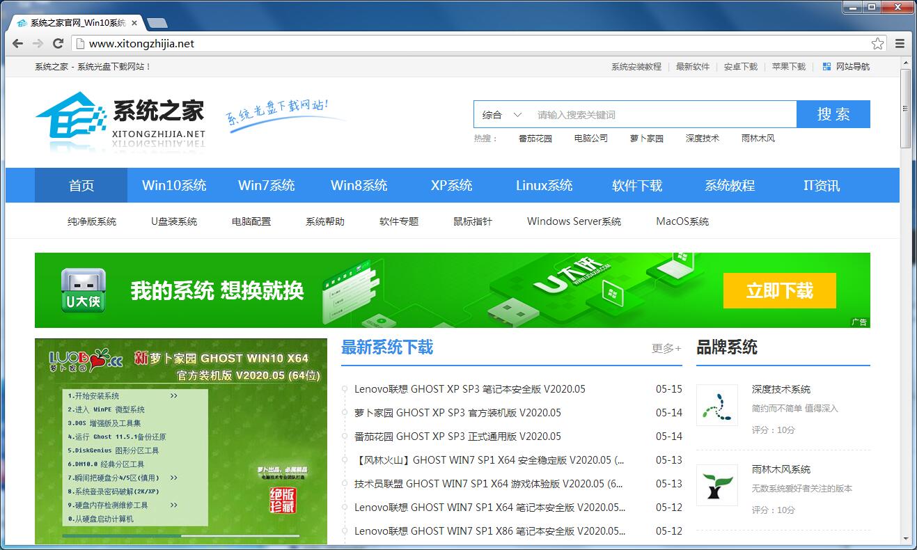The image size is (917, 550).
Task: Open the browser hamburger menu
Action: 900,43
